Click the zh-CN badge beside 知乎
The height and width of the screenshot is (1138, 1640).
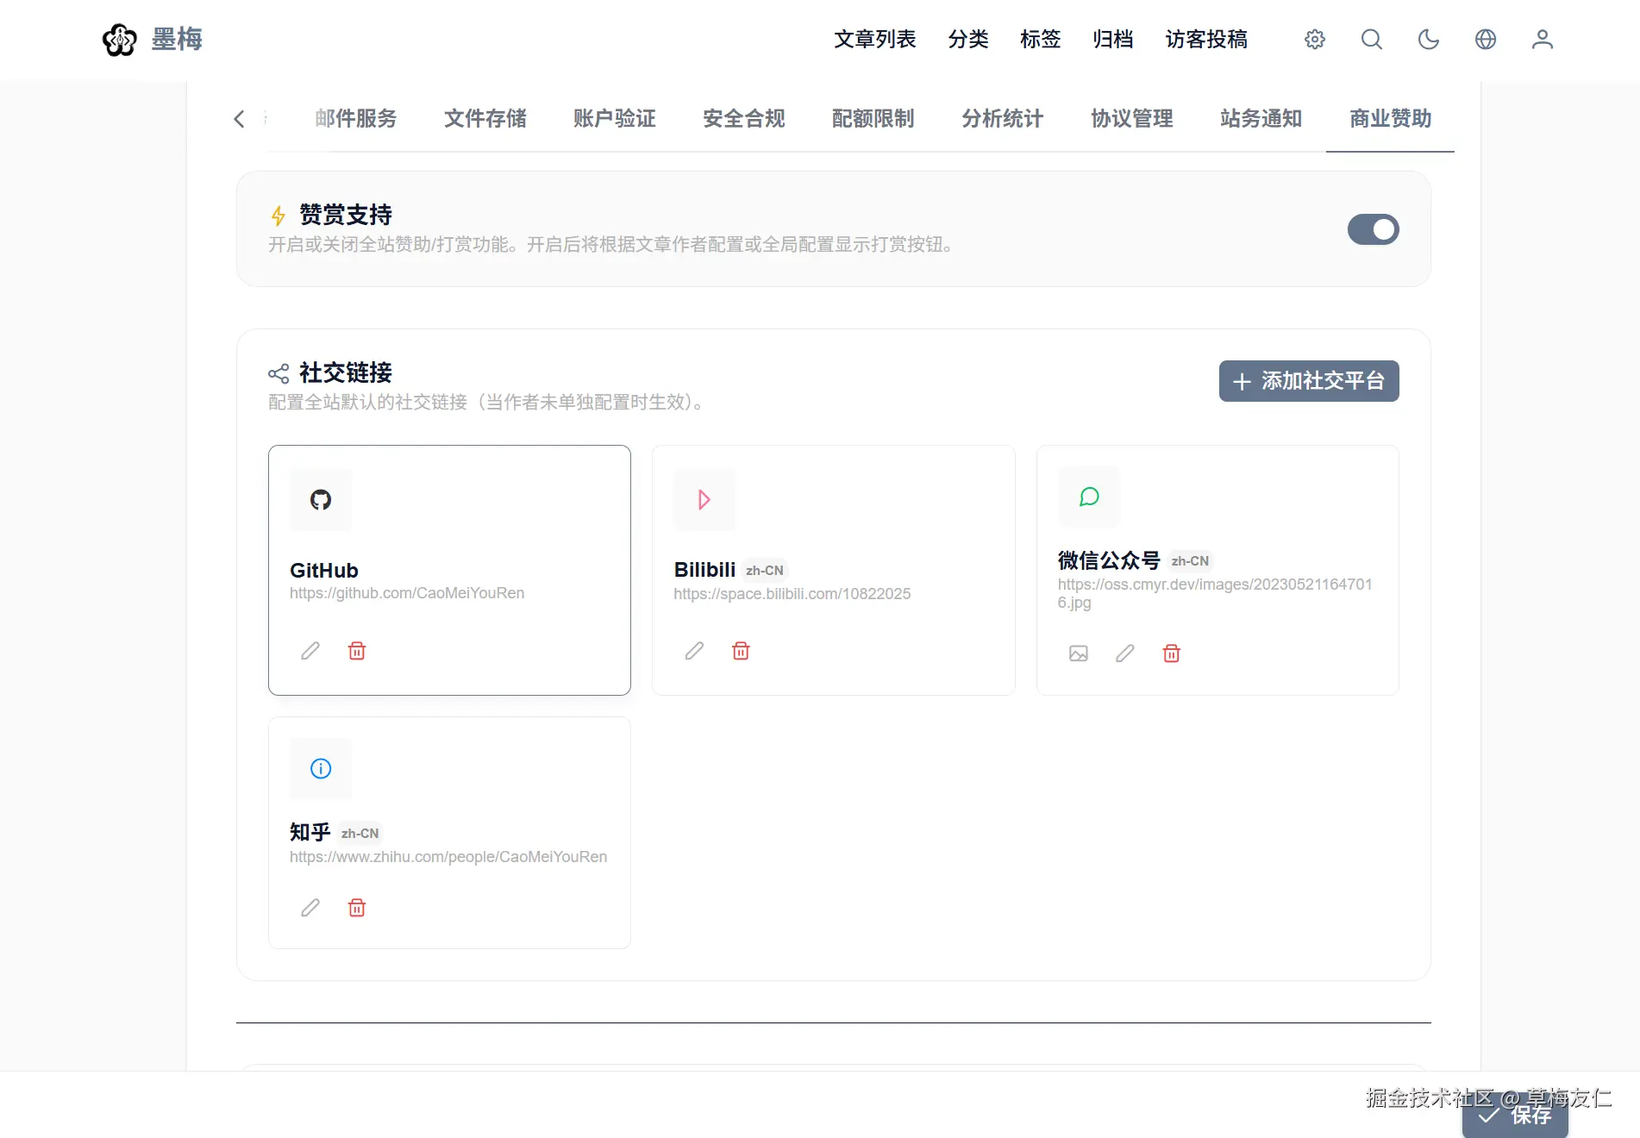(x=360, y=834)
